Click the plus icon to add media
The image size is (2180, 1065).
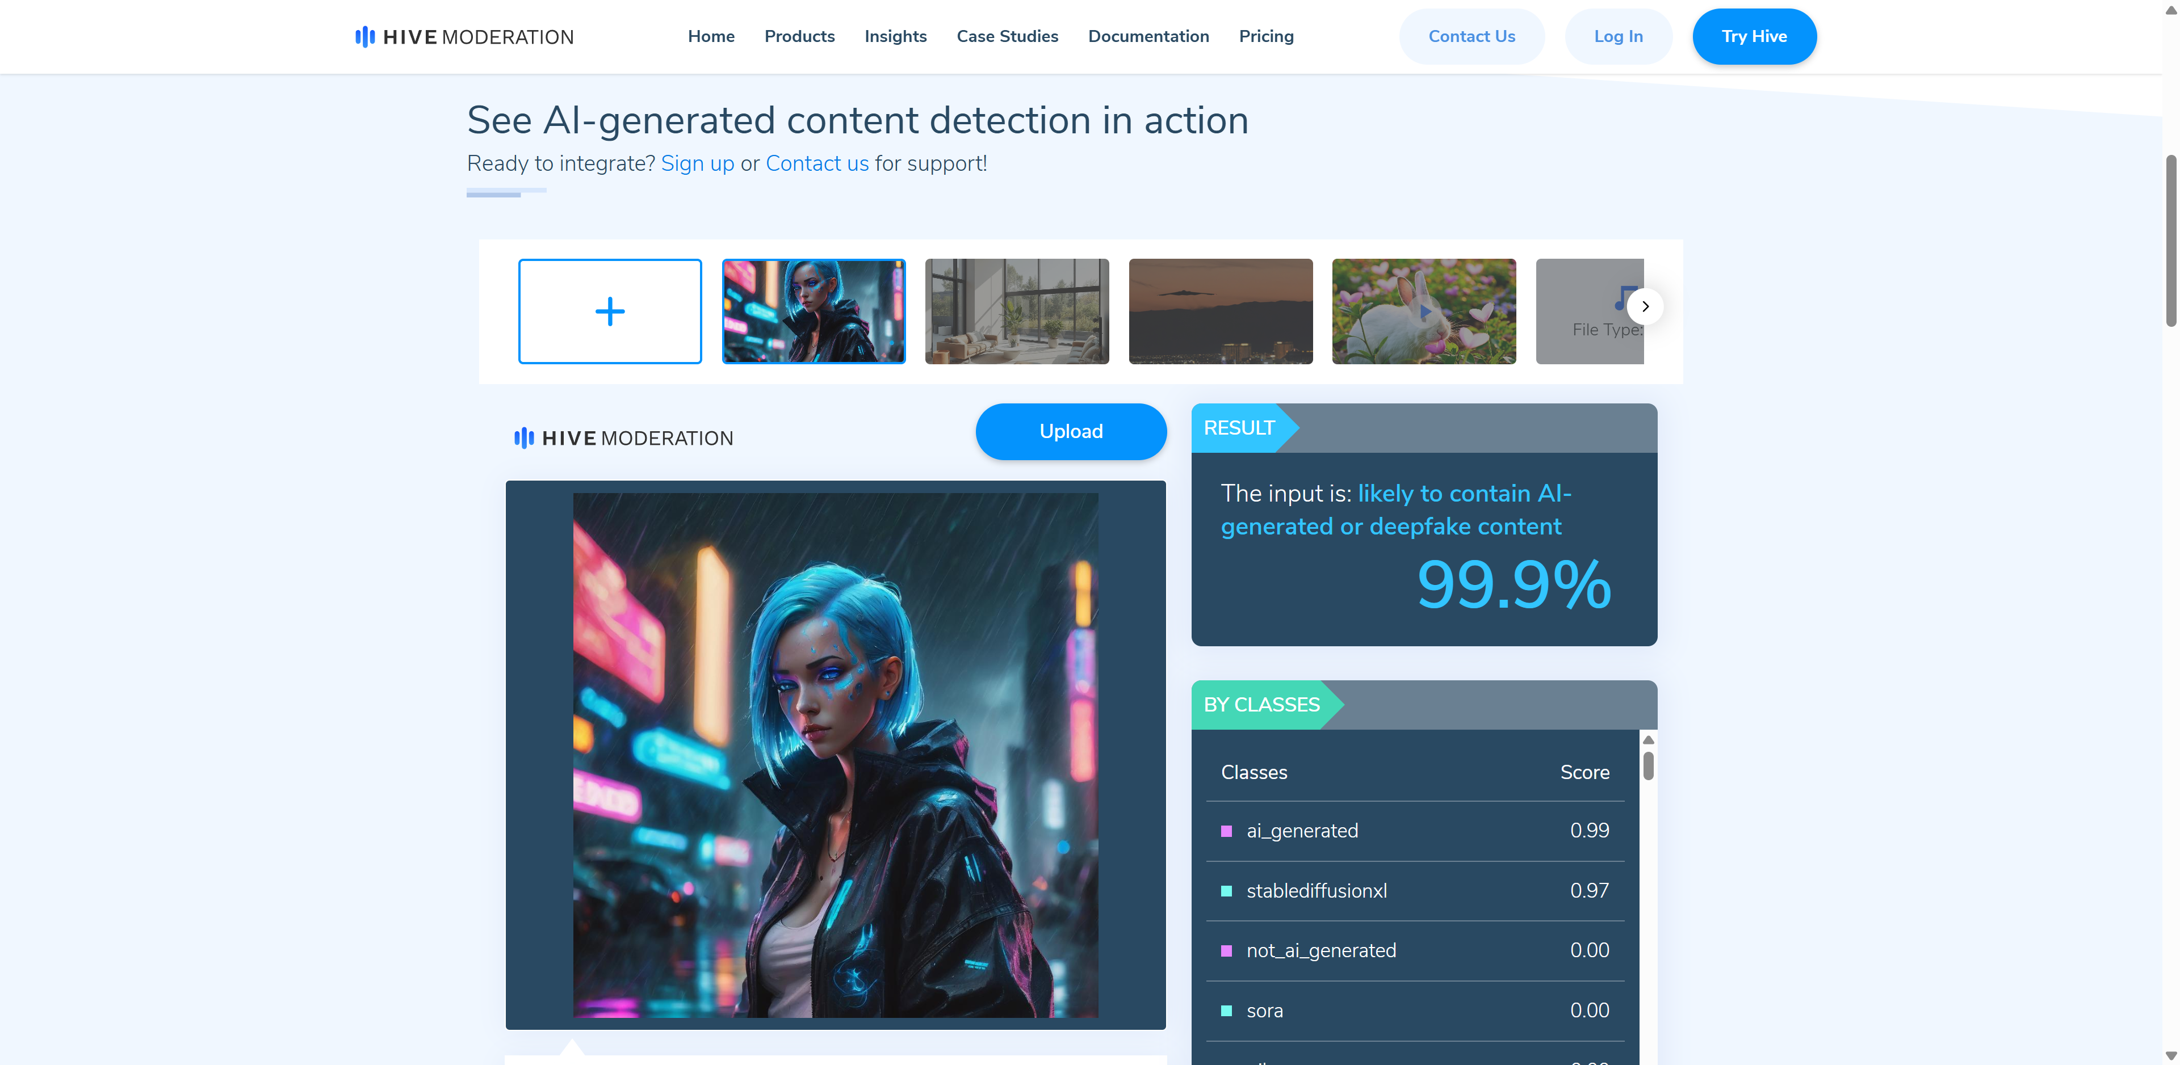pos(609,311)
